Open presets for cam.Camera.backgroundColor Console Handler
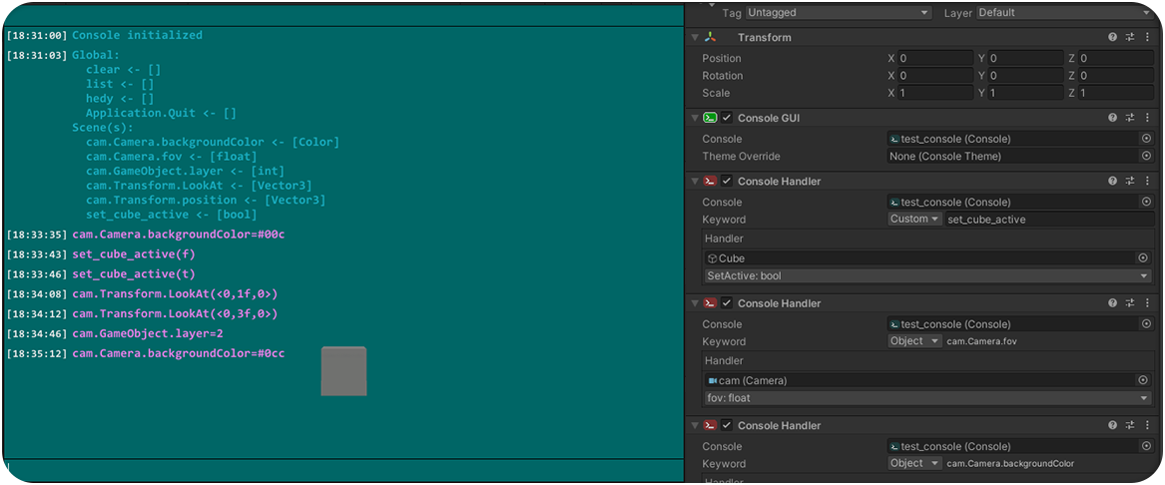 click(x=1129, y=425)
